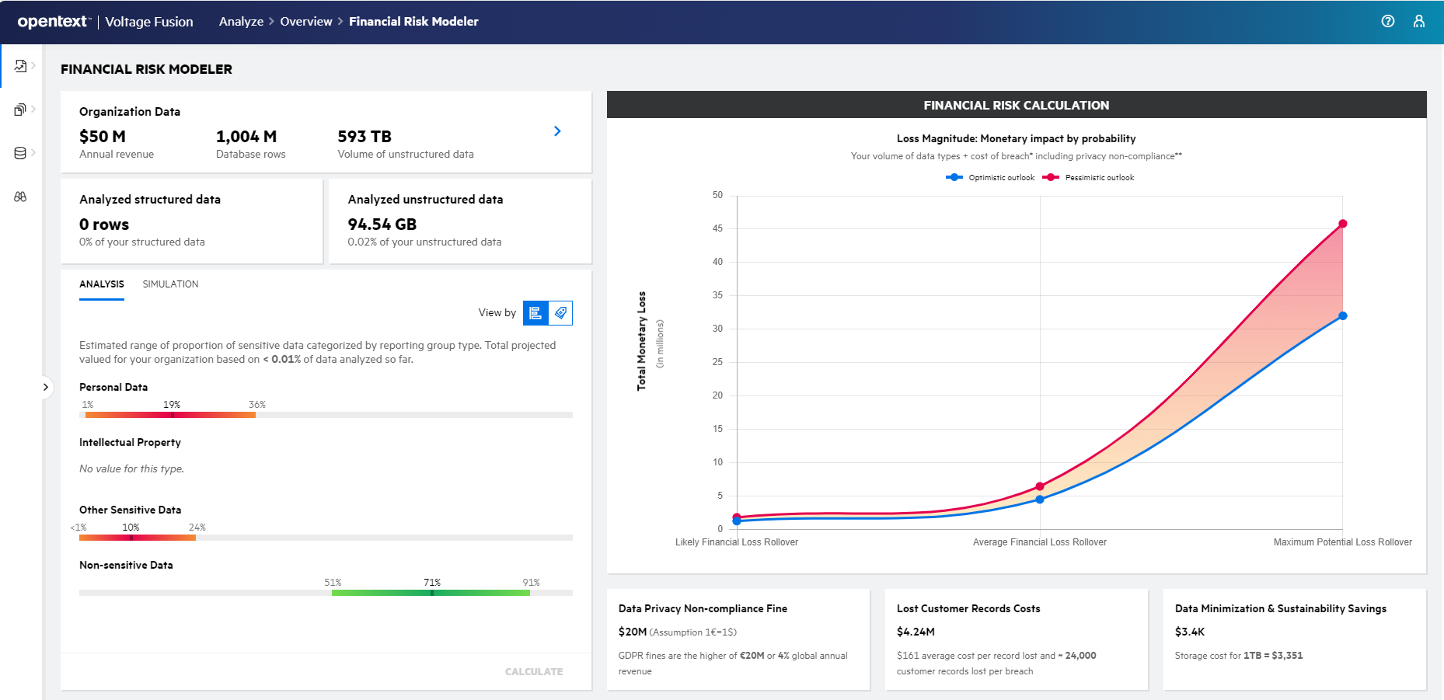Click the user profile icon
1444x700 pixels.
(1418, 22)
